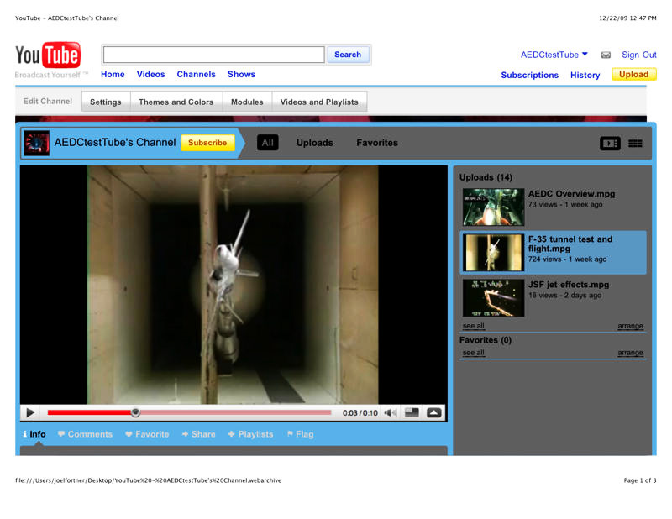Mute the video with the speaker icon
The image size is (672, 519).
(x=391, y=412)
